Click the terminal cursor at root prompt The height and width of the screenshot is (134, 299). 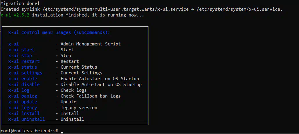point(62,133)
